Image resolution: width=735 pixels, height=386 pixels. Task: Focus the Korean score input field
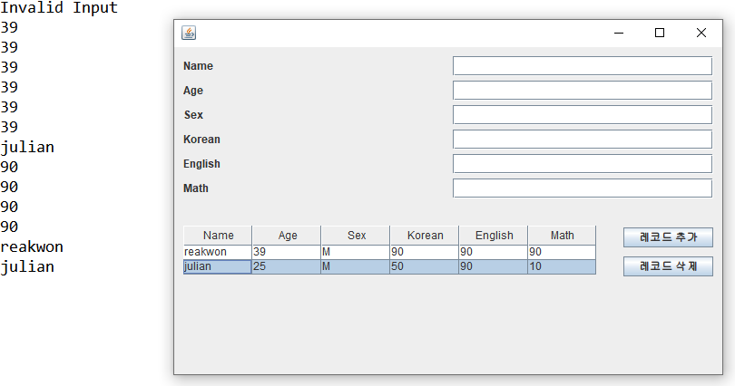click(583, 140)
